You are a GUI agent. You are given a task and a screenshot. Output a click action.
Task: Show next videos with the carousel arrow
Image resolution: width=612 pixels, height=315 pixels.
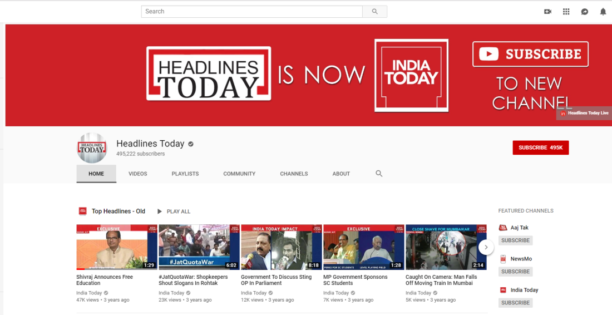[486, 247]
